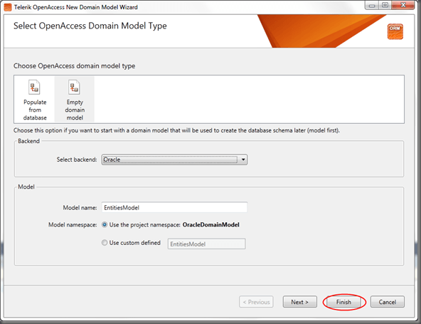Minimize the wizard window
421x324 pixels.
click(x=372, y=5)
